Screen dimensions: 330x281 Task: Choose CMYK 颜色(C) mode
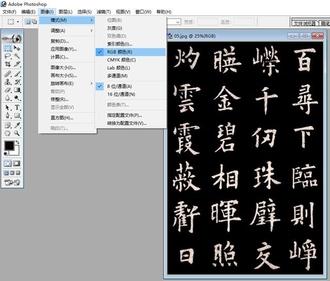[x=130, y=60]
